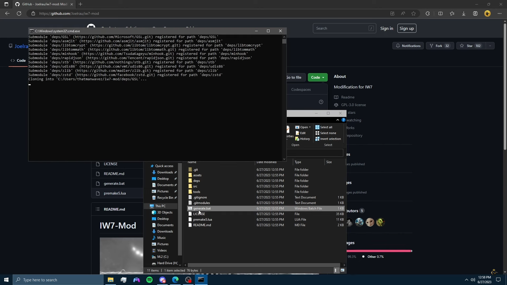This screenshot has height=285, width=507.
Task: Expand the green Code dropdown
Action: click(317, 77)
